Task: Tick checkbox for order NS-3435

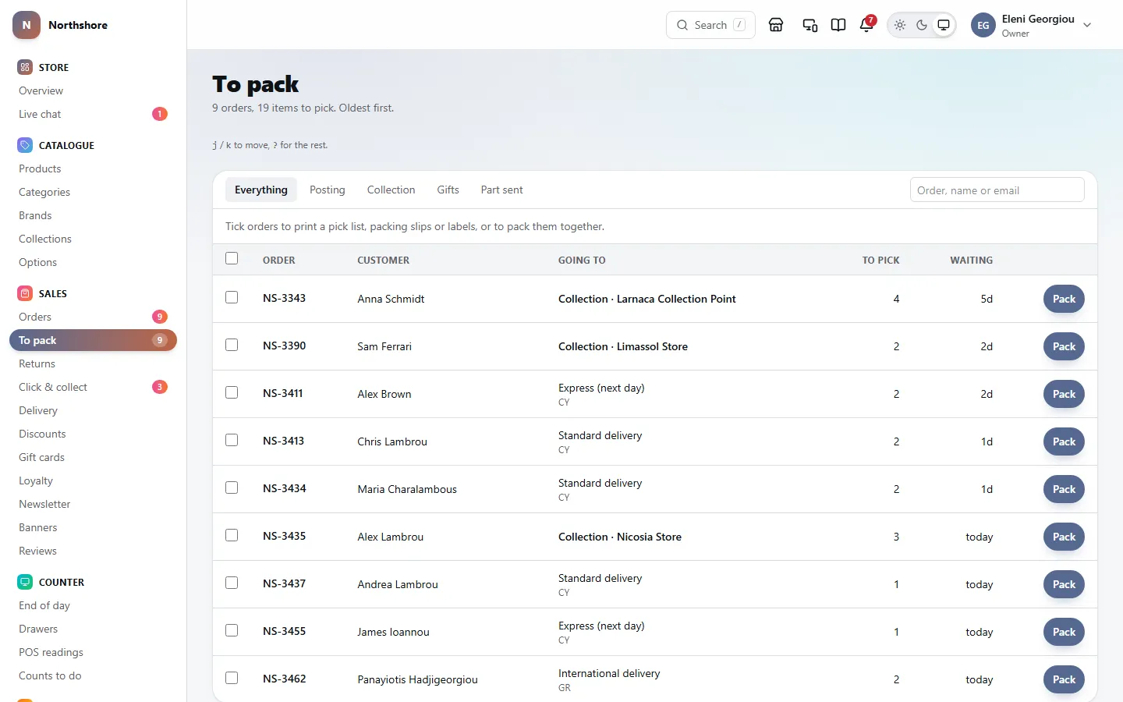Action: point(232,535)
